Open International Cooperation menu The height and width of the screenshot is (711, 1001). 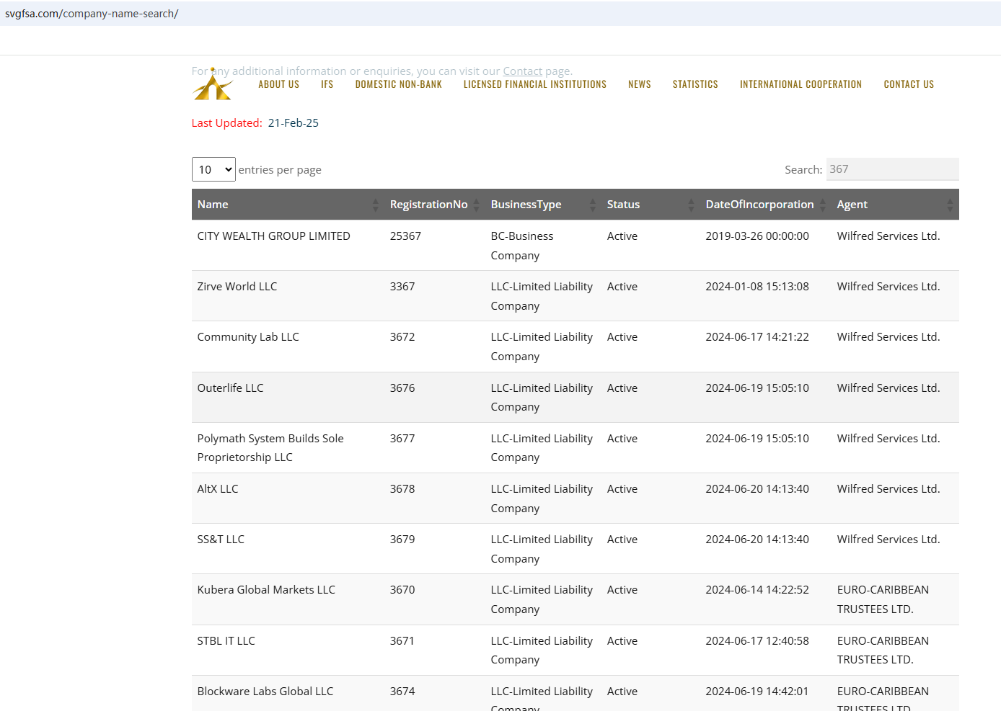point(801,84)
